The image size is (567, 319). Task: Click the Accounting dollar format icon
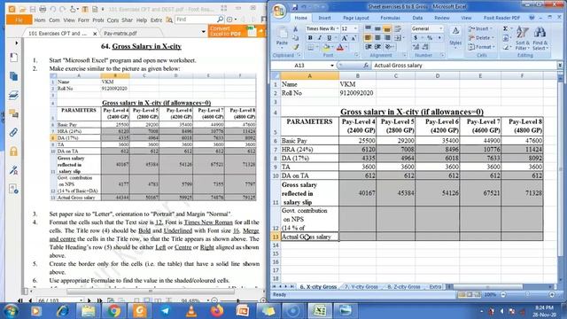pyautogui.click(x=416, y=37)
